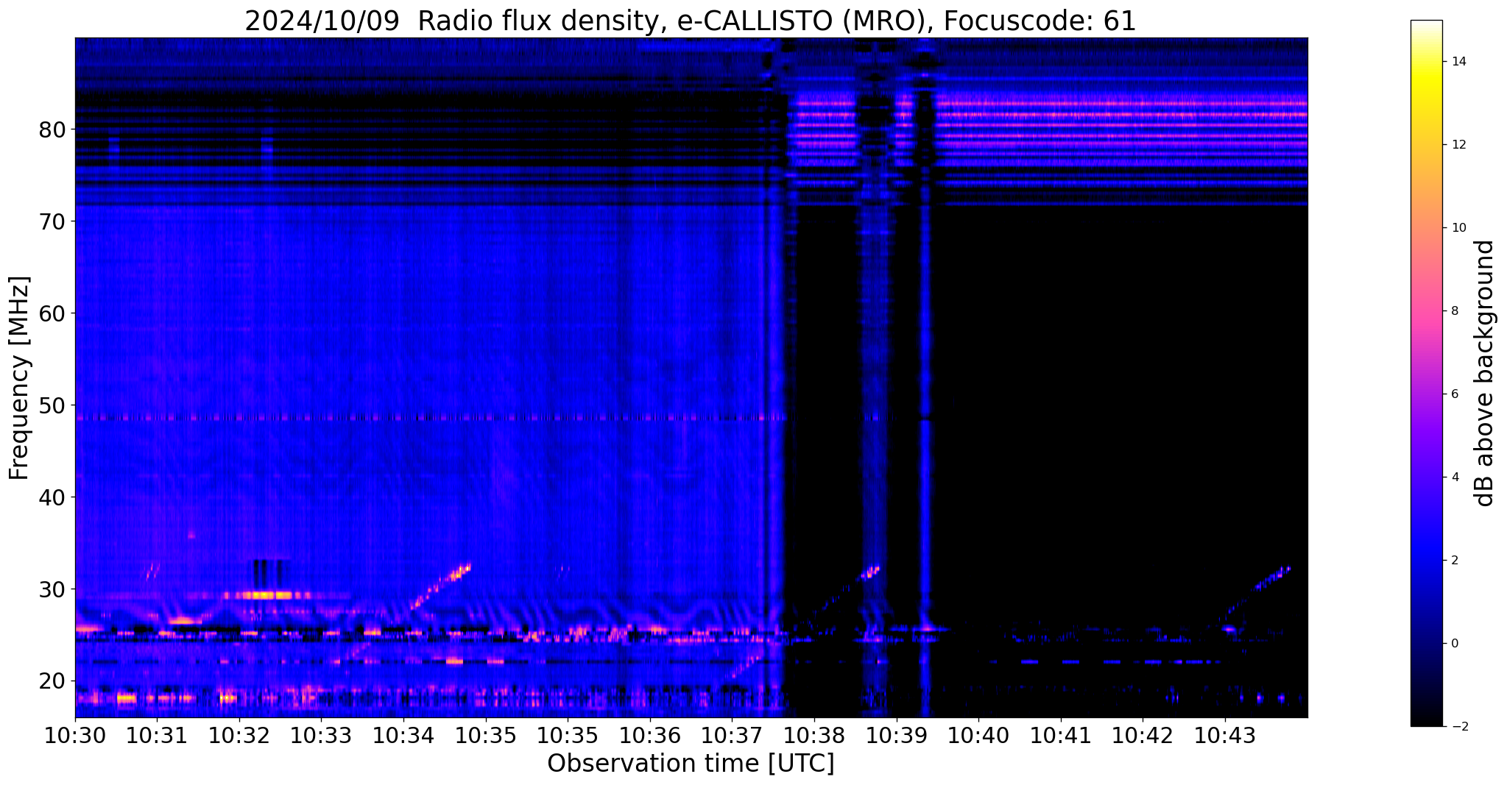Click the 10:32 time tick label

239,736
